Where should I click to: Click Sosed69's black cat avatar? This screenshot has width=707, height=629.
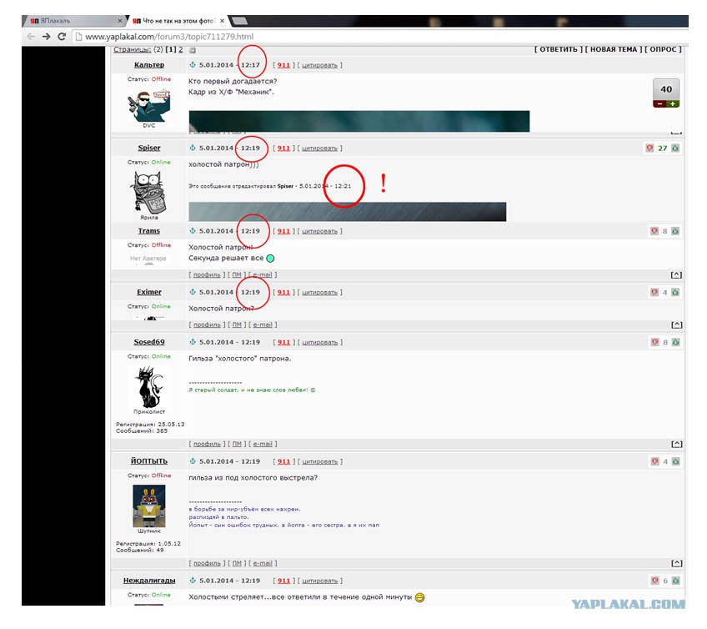tap(148, 387)
